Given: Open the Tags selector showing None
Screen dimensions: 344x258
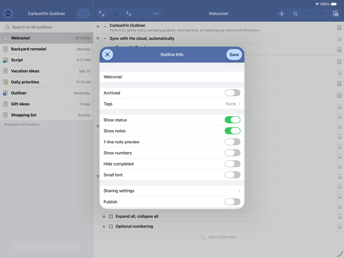Looking at the screenshot, I should pyautogui.click(x=232, y=104).
